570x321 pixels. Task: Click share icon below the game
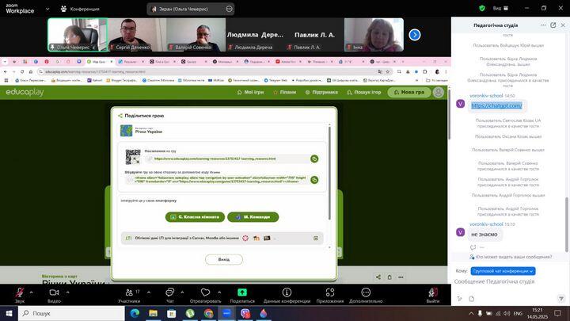click(x=378, y=277)
